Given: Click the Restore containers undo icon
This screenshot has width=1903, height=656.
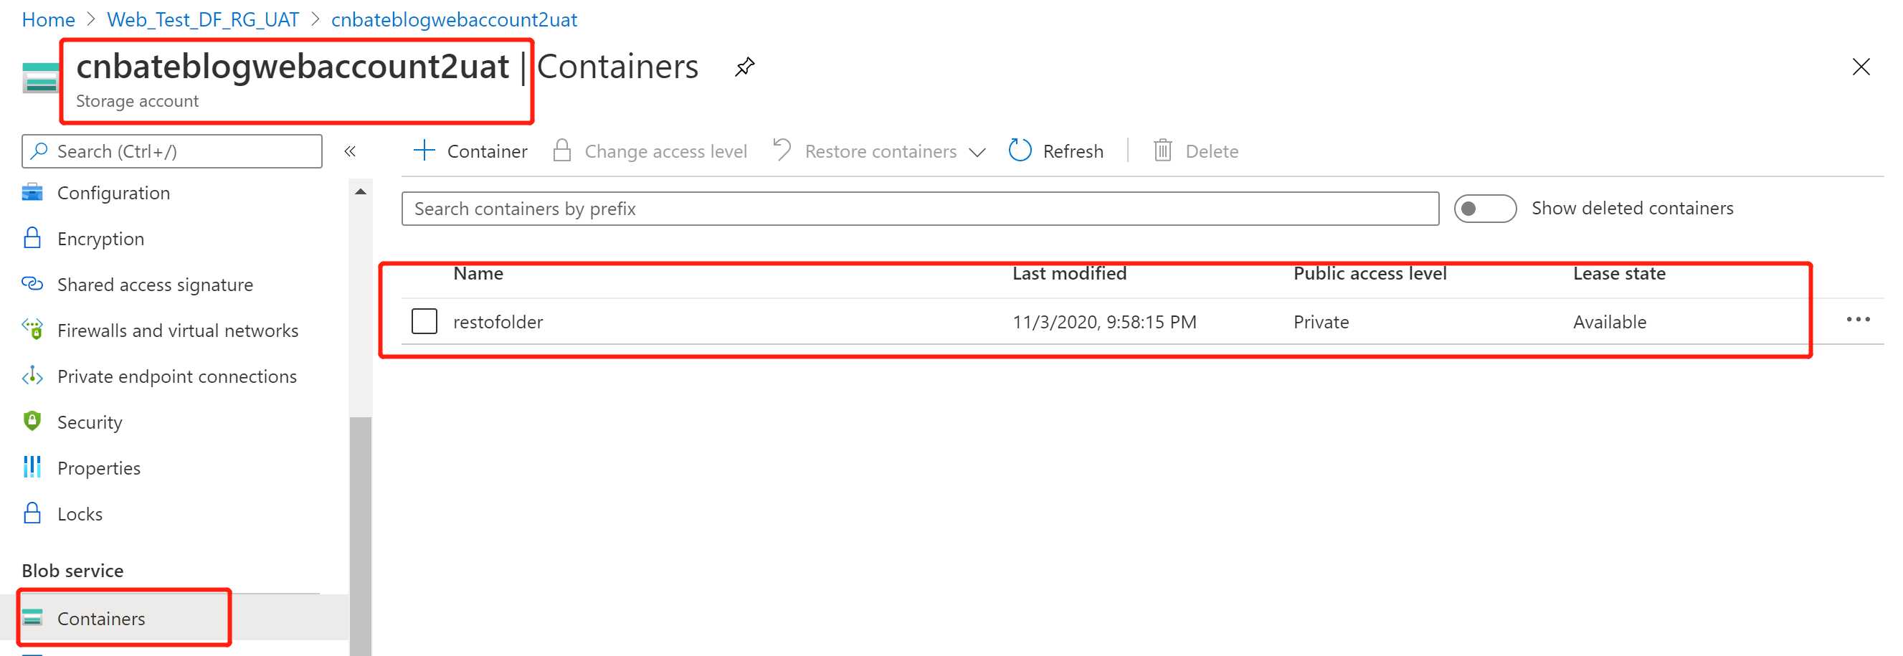Looking at the screenshot, I should pos(782,150).
